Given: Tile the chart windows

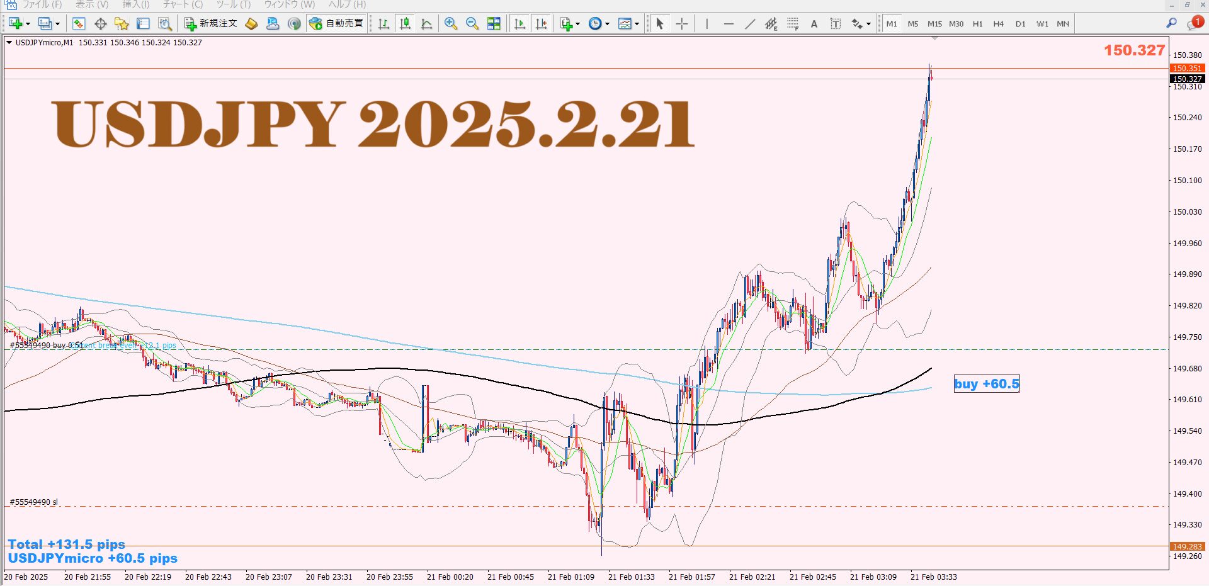Looking at the screenshot, I should pyautogui.click(x=494, y=24).
